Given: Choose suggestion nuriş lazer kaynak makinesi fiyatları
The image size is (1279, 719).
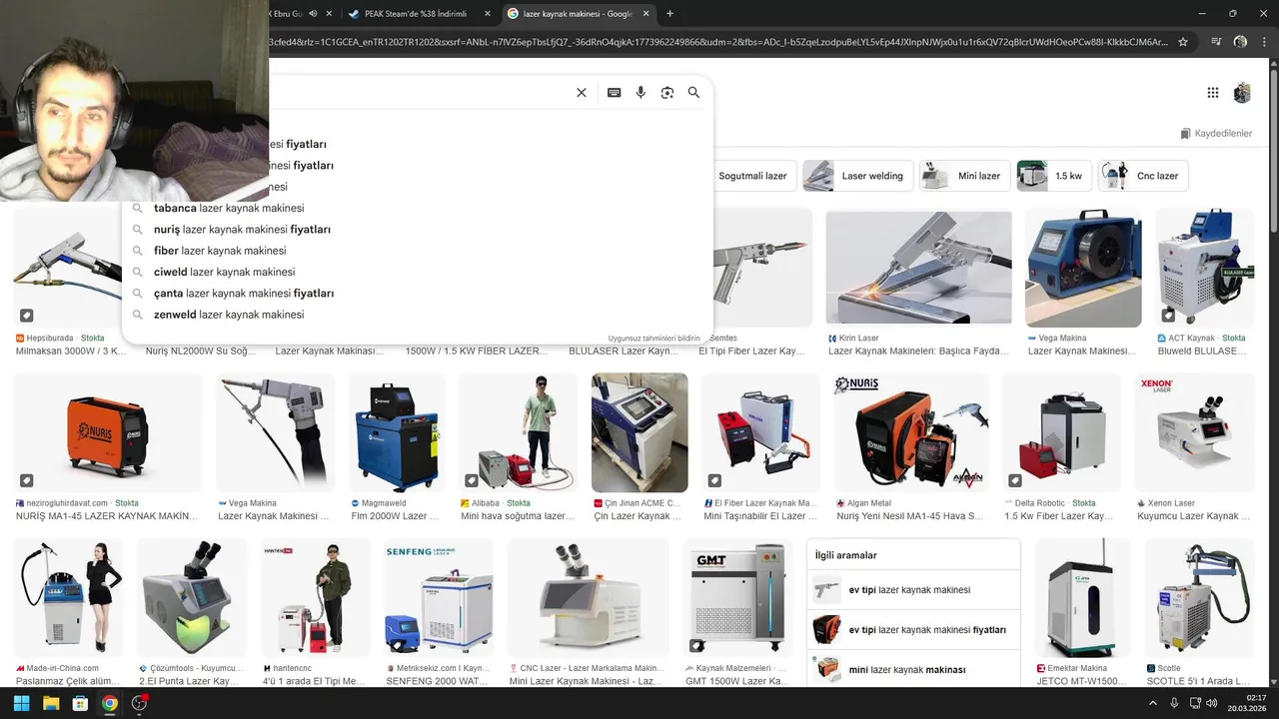Looking at the screenshot, I should [x=418, y=230].
